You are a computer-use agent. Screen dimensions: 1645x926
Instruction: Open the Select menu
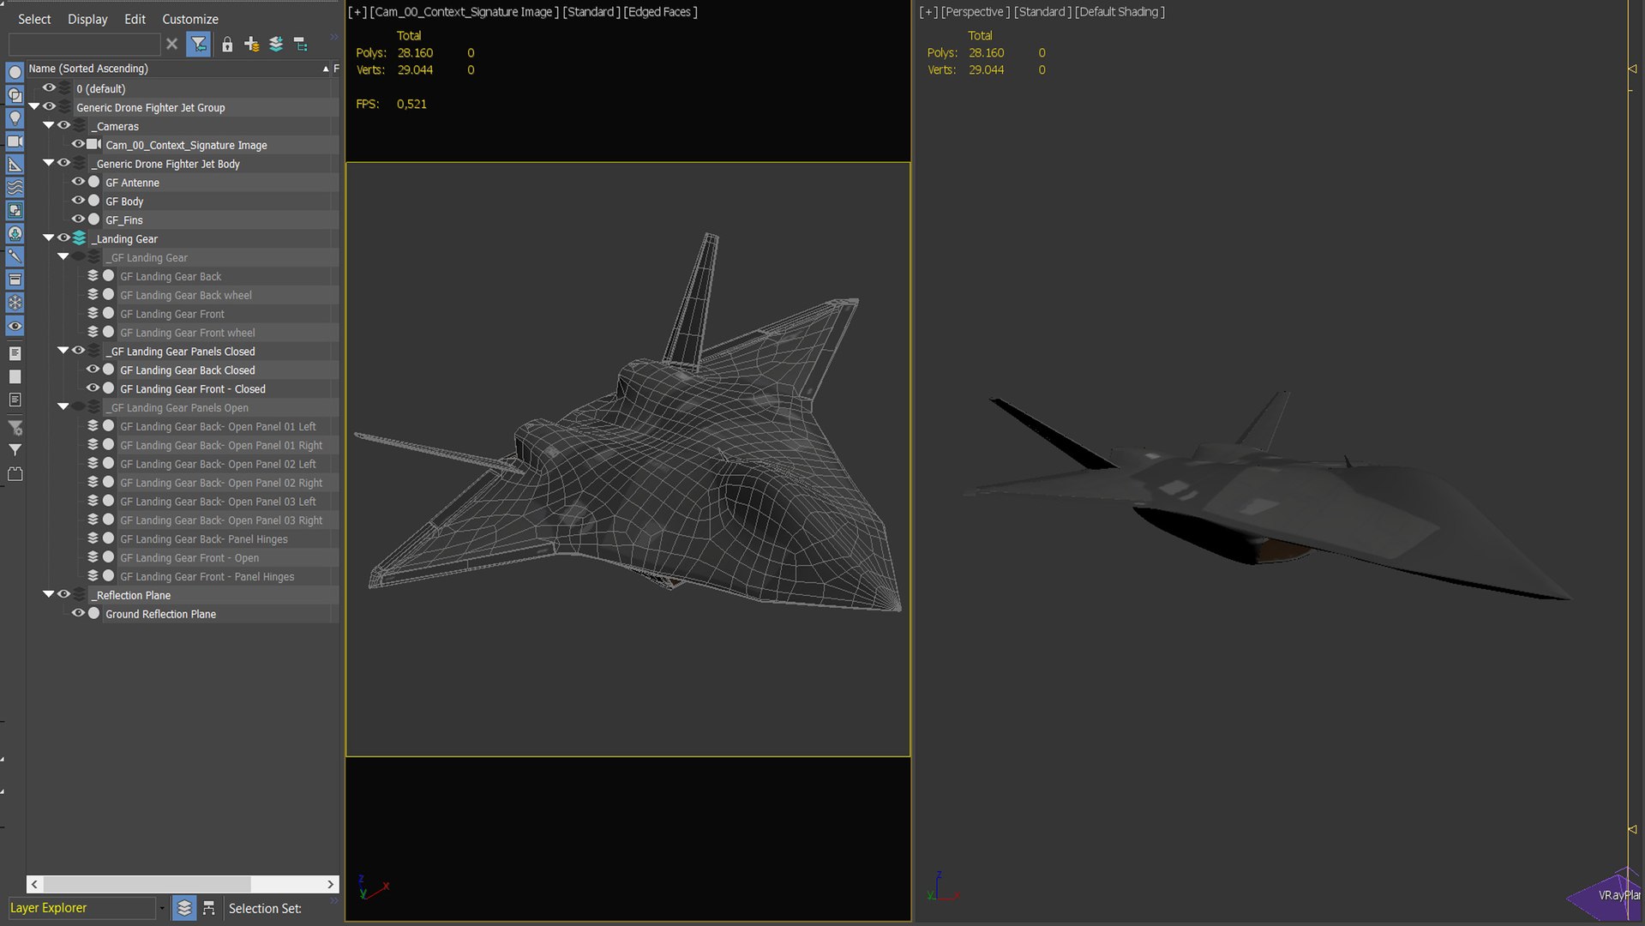tap(34, 19)
